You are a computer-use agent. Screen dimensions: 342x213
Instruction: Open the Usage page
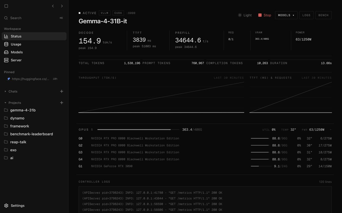tap(34, 44)
